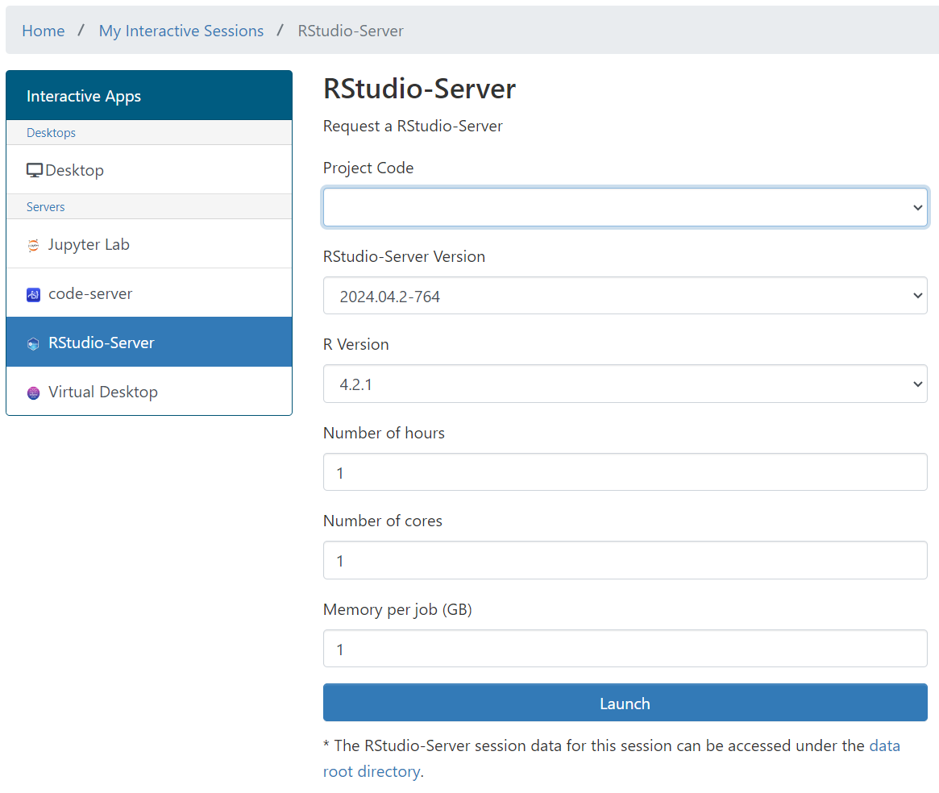
Task: Click the Interactive Apps panel header
Action: coord(149,96)
